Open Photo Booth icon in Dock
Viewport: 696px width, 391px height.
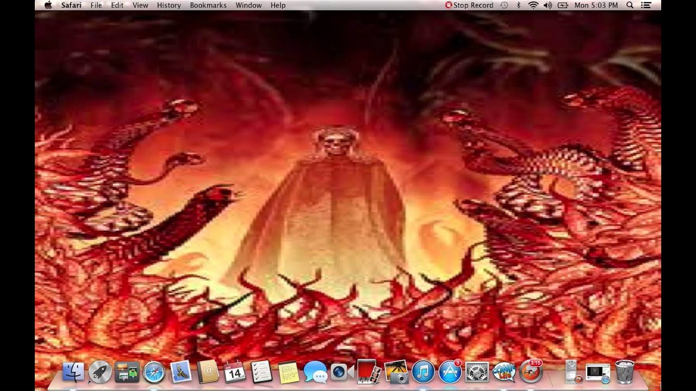[369, 372]
